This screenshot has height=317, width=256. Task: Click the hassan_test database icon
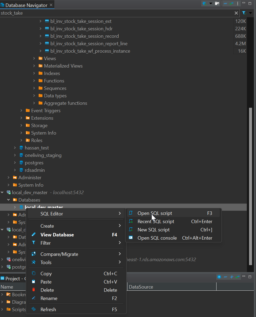pos(21,148)
